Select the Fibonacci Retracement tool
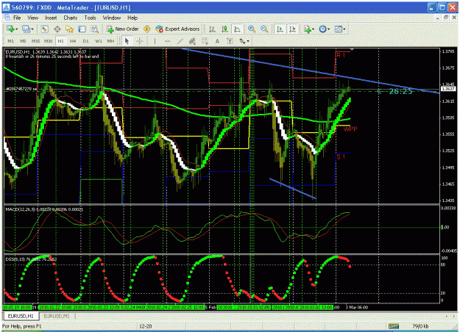This screenshot has width=460, height=332. pos(205,41)
